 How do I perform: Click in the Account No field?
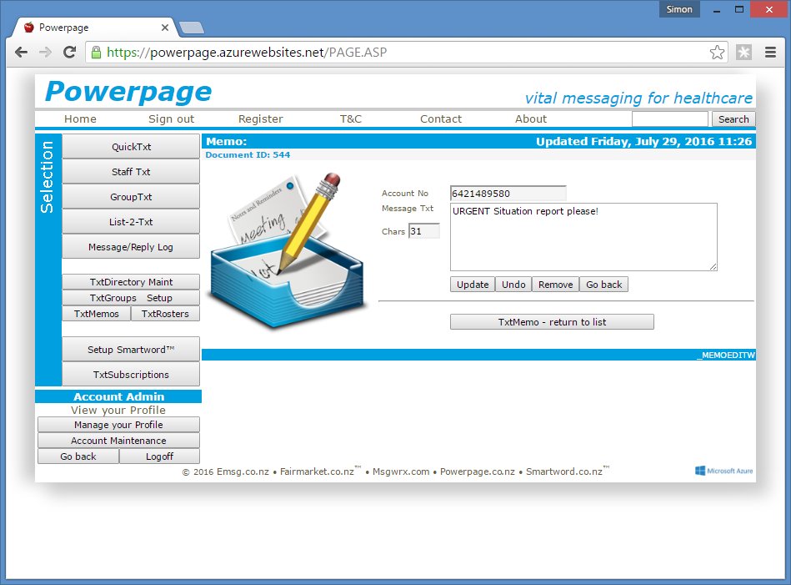pos(508,194)
